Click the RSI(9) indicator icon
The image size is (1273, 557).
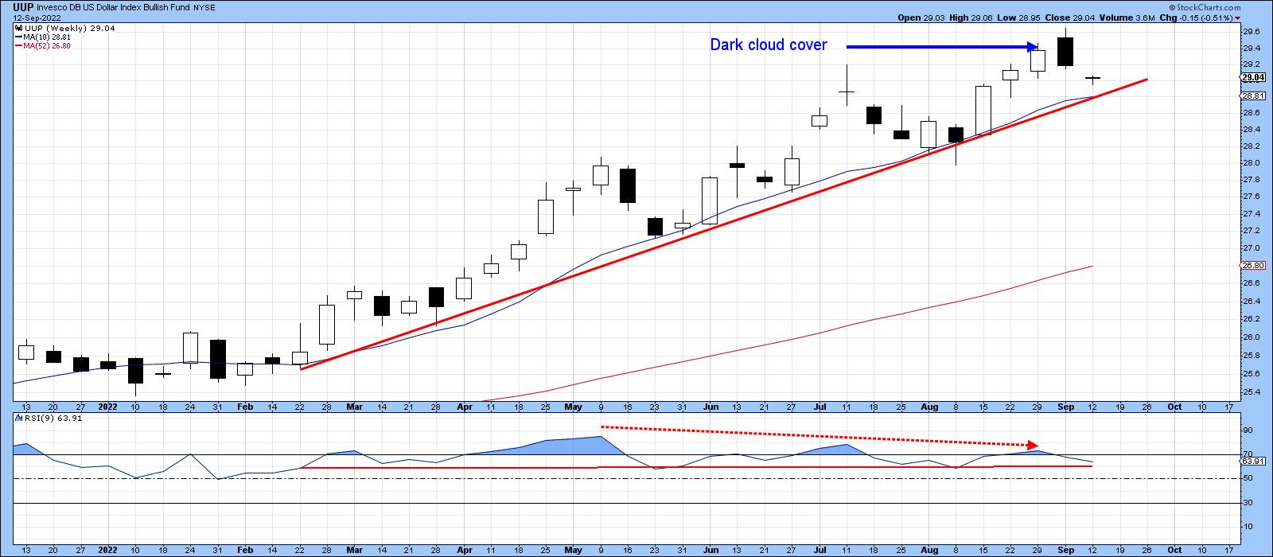click(x=18, y=419)
